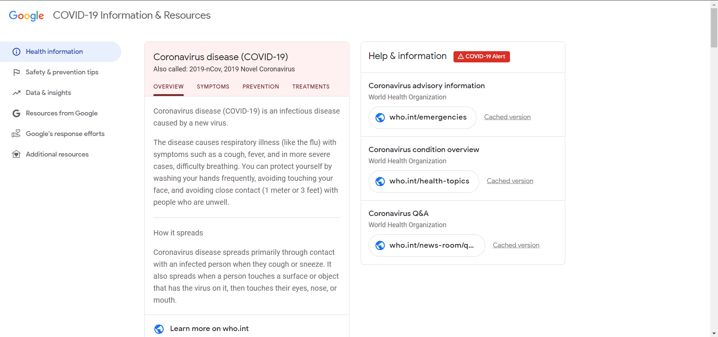Select Additional resources in sidebar
Image resolution: width=718 pixels, height=337 pixels.
click(x=61, y=154)
